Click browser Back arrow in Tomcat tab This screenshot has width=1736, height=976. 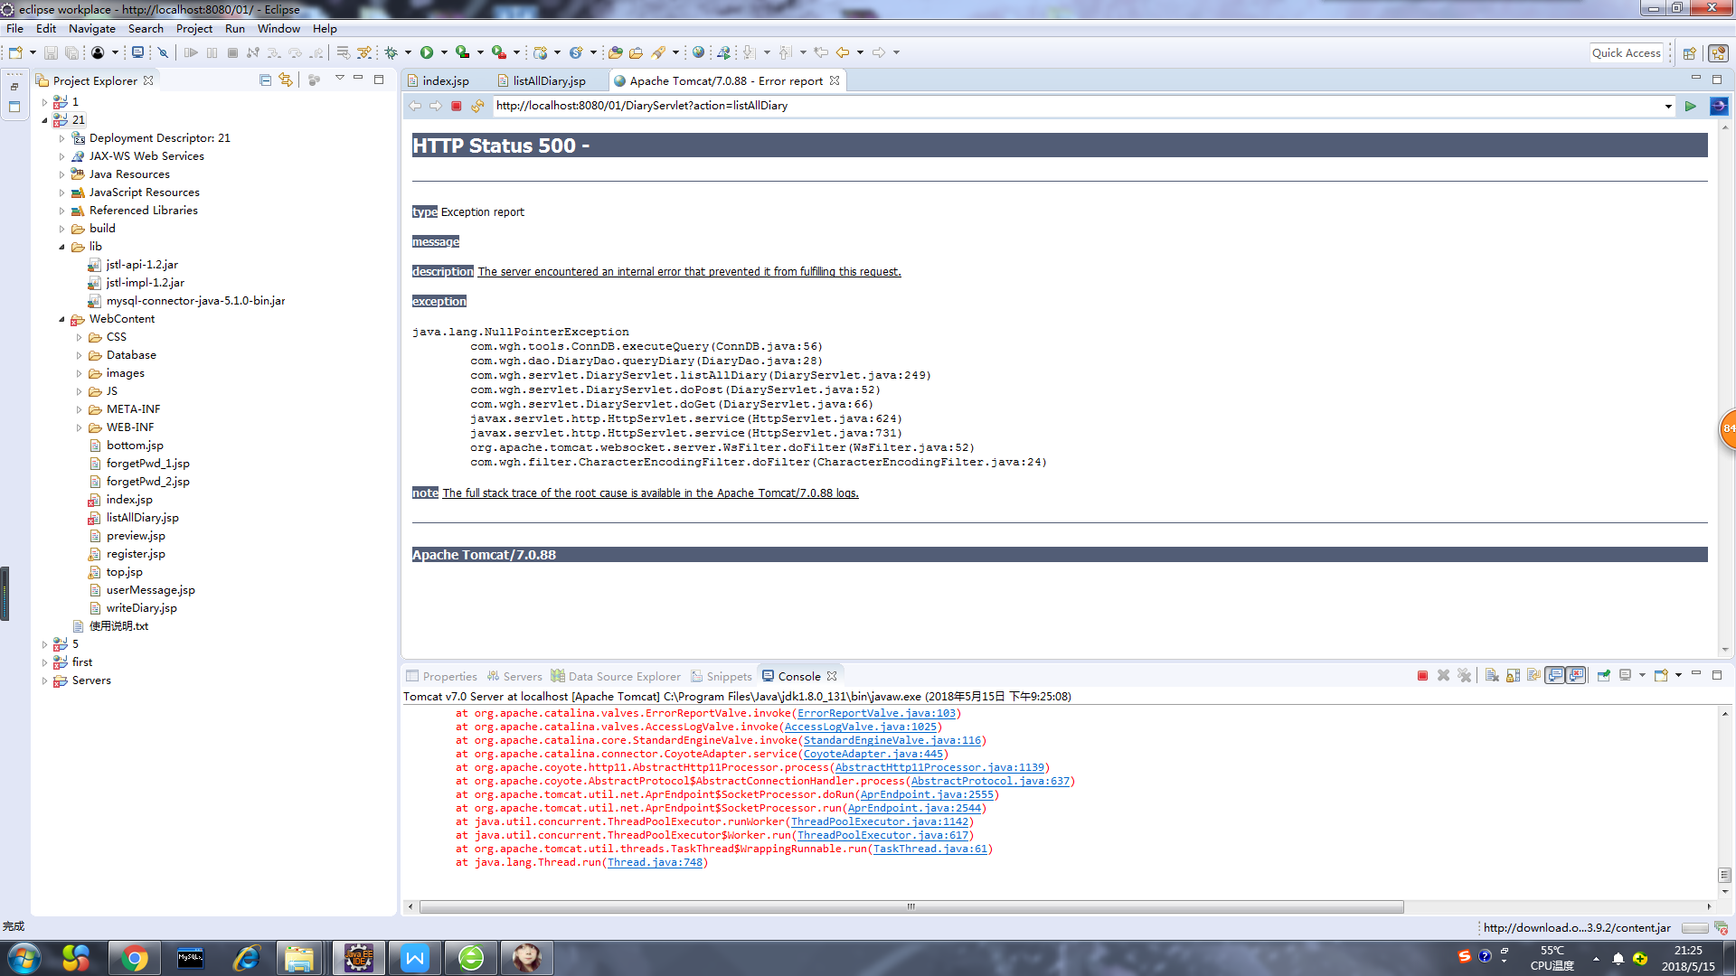tap(415, 106)
